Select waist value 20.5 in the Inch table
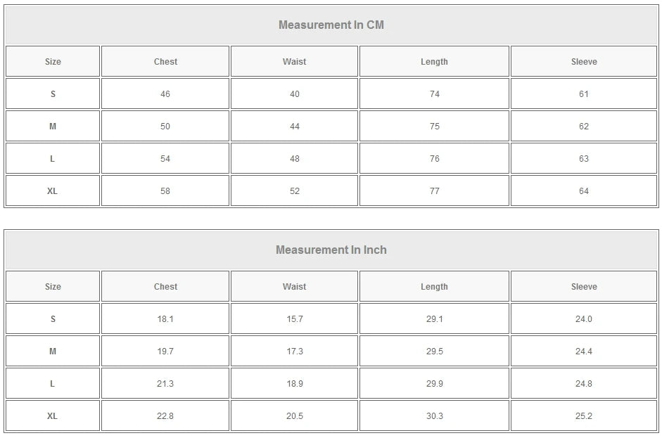The width and height of the screenshot is (662, 438). click(x=294, y=416)
